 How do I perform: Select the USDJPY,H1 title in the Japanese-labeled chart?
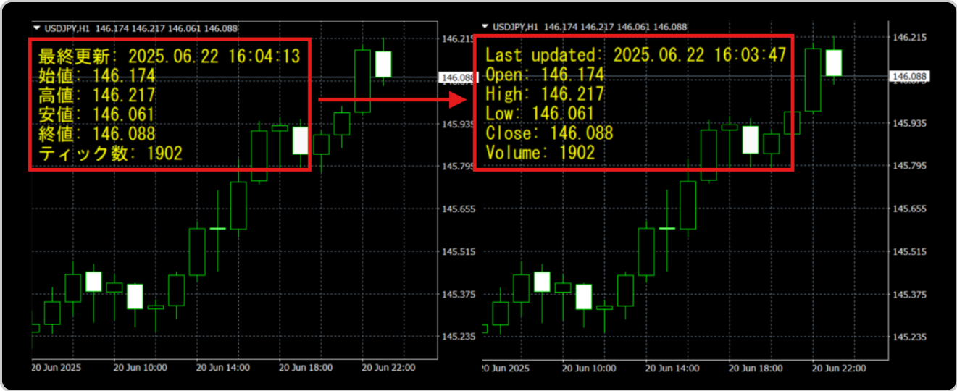pos(67,28)
